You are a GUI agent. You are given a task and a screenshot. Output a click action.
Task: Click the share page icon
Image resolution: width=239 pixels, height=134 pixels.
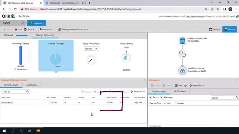tap(212, 9)
